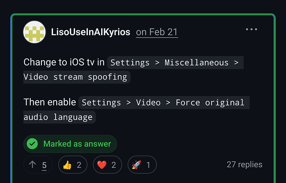Click the green checkmark answer icon

tap(32, 144)
